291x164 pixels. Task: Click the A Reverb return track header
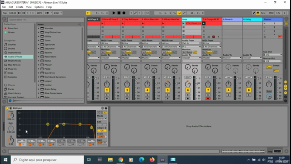232,19
